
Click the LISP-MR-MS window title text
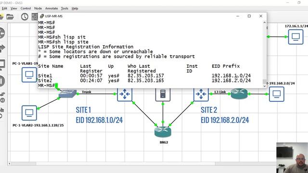tap(54, 16)
